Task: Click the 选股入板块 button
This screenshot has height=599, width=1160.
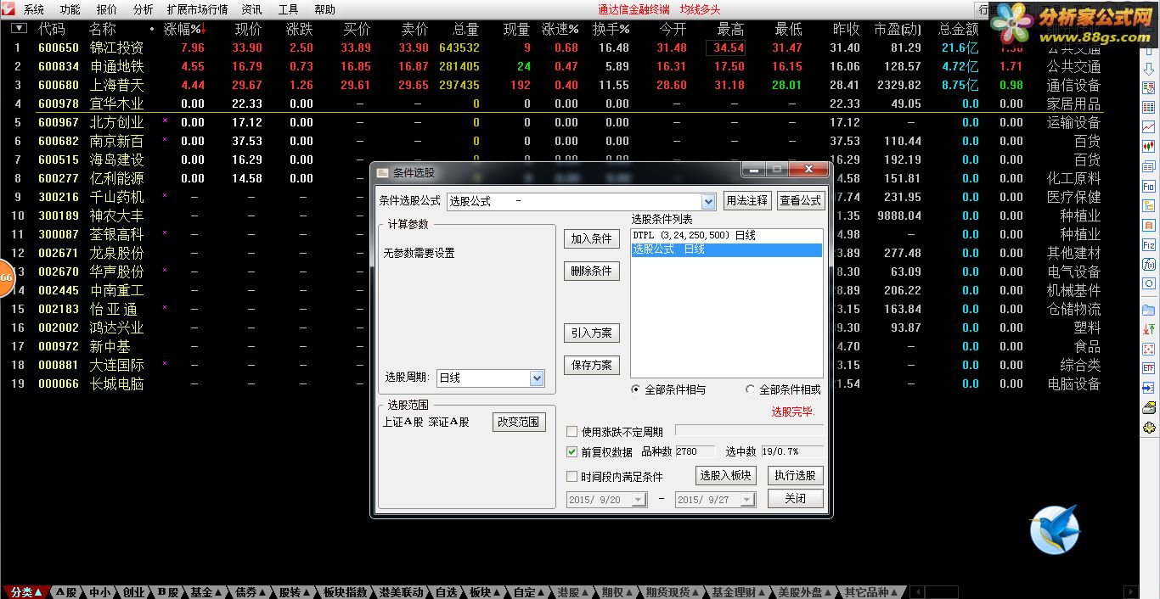Action: click(725, 475)
